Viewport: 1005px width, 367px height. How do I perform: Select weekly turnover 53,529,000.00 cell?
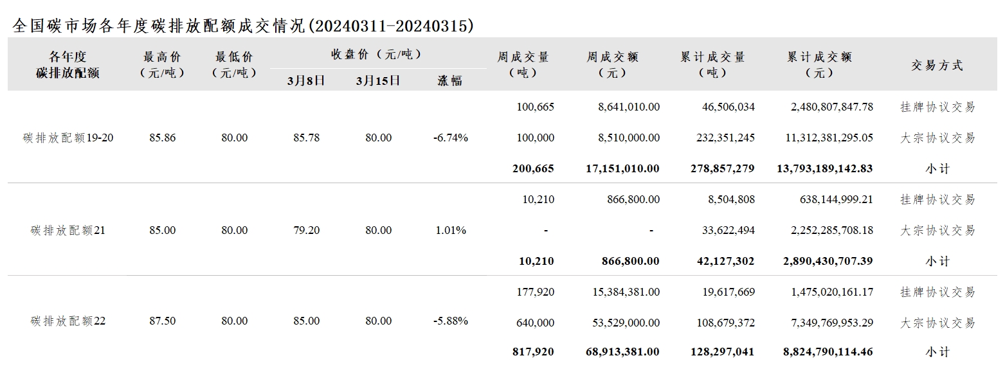626,323
